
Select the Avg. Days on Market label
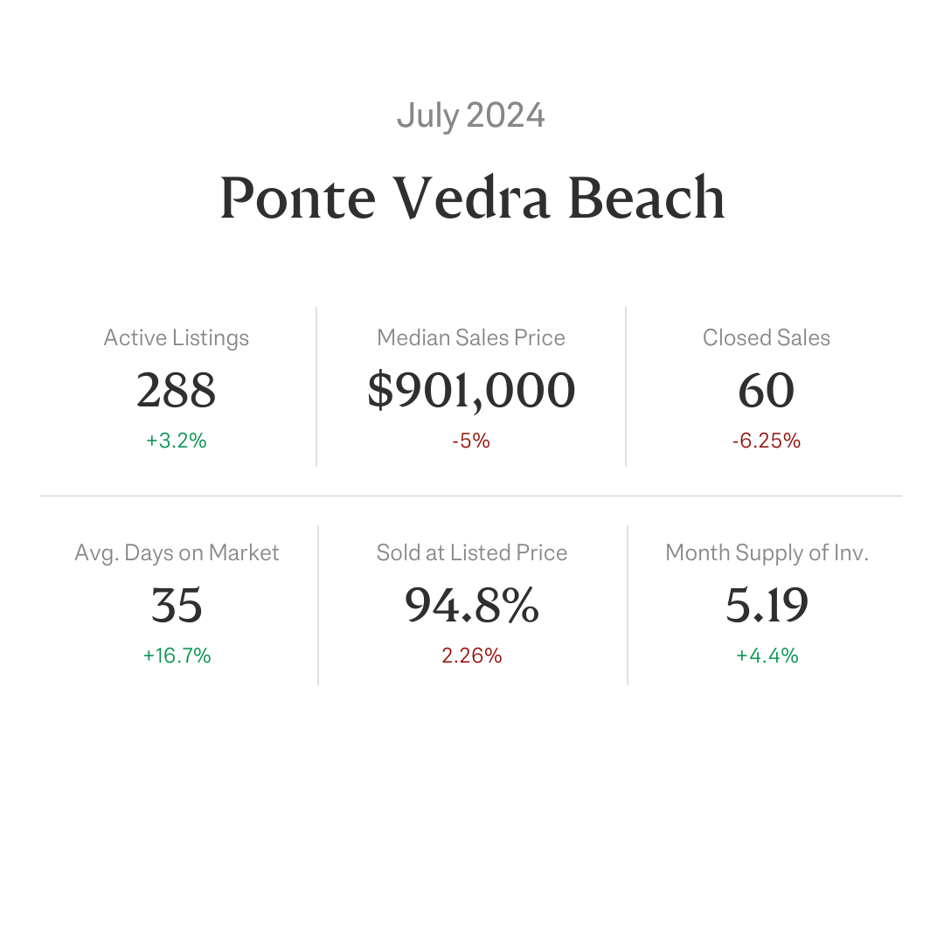tap(177, 552)
